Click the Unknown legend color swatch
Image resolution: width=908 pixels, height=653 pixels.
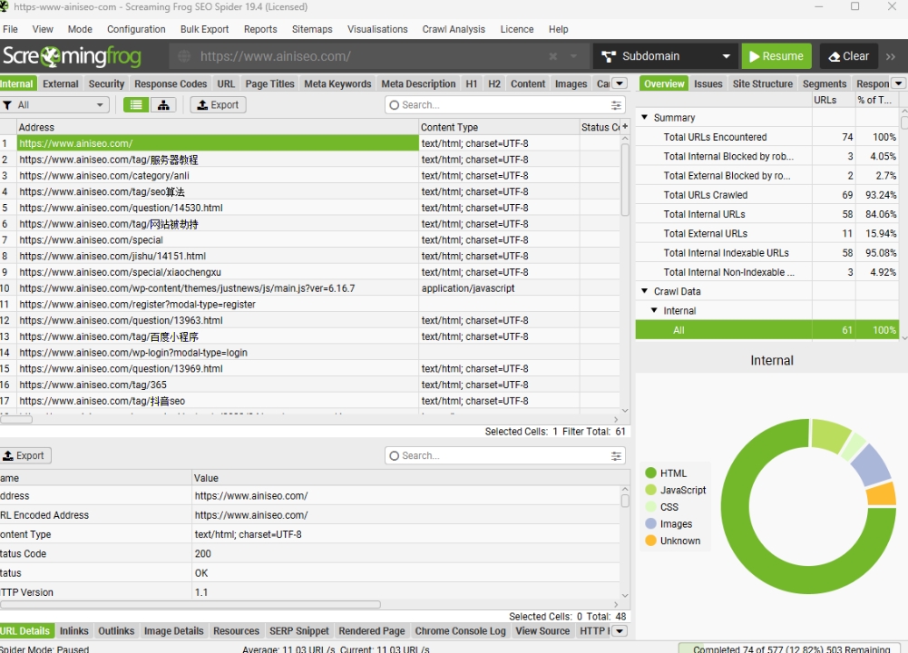point(650,541)
